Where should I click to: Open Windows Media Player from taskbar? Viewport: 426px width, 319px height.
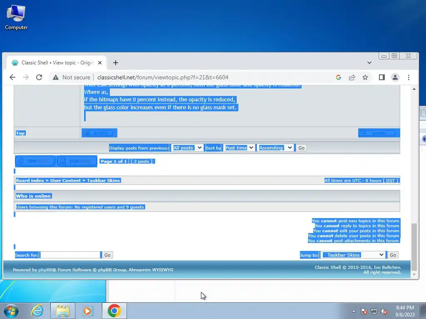click(87, 311)
